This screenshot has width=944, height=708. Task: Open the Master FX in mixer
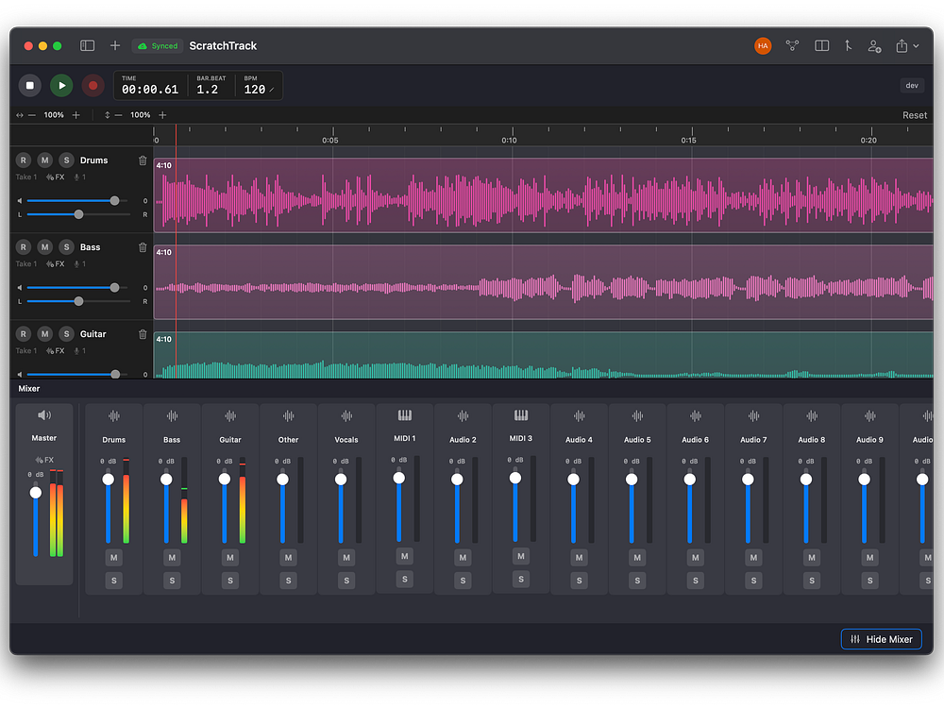click(x=44, y=460)
